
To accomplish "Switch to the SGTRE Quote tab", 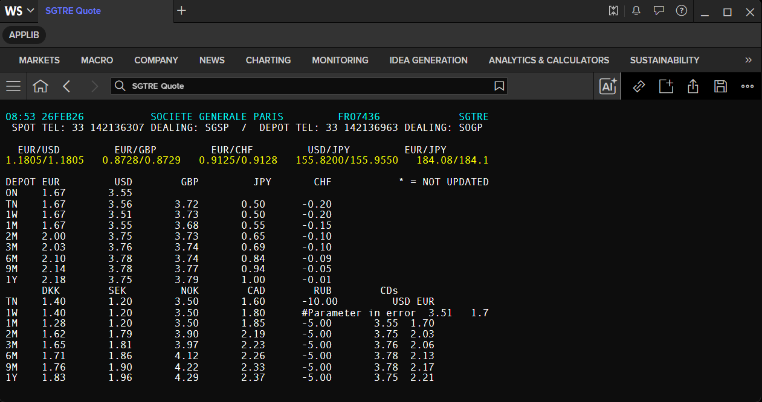I will click(x=73, y=11).
